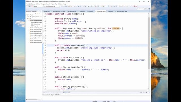Expand the JRE System Library node
This screenshot has width=181, height=102.
pyautogui.click(x=28, y=17)
